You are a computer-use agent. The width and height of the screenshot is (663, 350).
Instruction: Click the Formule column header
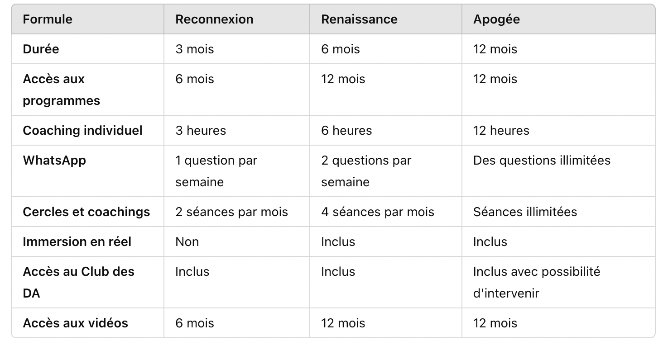click(x=48, y=19)
